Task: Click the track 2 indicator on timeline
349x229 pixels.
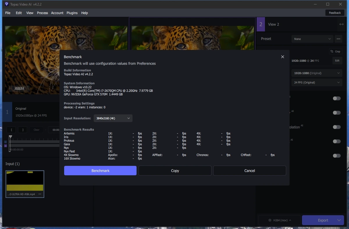Action: [x=5, y=146]
